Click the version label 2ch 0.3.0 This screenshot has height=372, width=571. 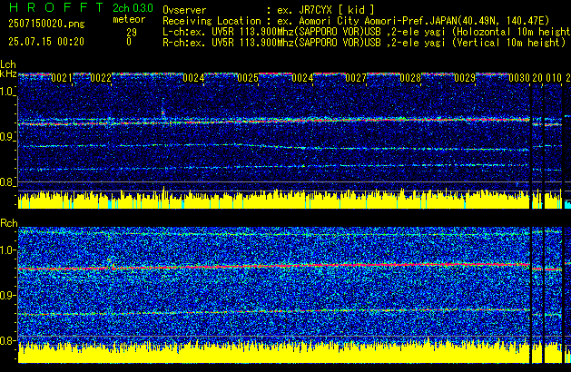point(133,8)
